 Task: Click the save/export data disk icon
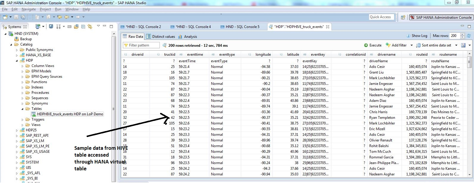(463, 45)
